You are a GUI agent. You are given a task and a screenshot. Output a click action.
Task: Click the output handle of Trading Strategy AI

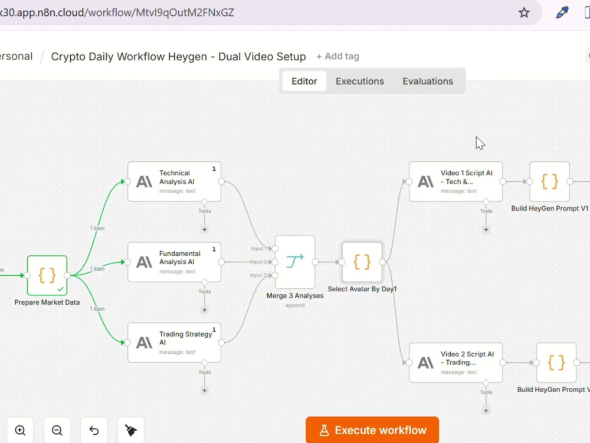click(x=221, y=343)
